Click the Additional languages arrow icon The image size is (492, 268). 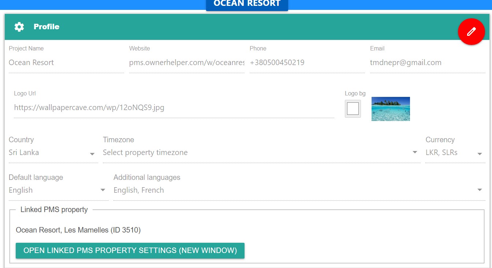480,190
